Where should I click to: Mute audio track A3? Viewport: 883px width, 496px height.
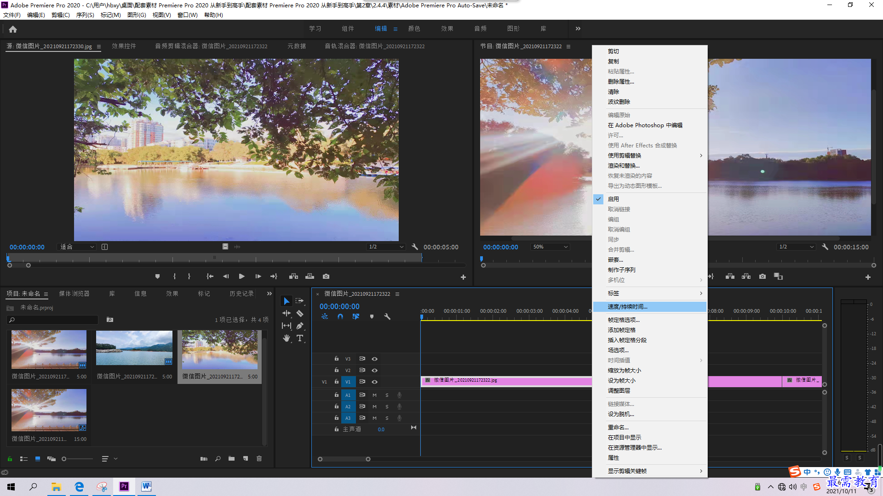click(x=374, y=418)
